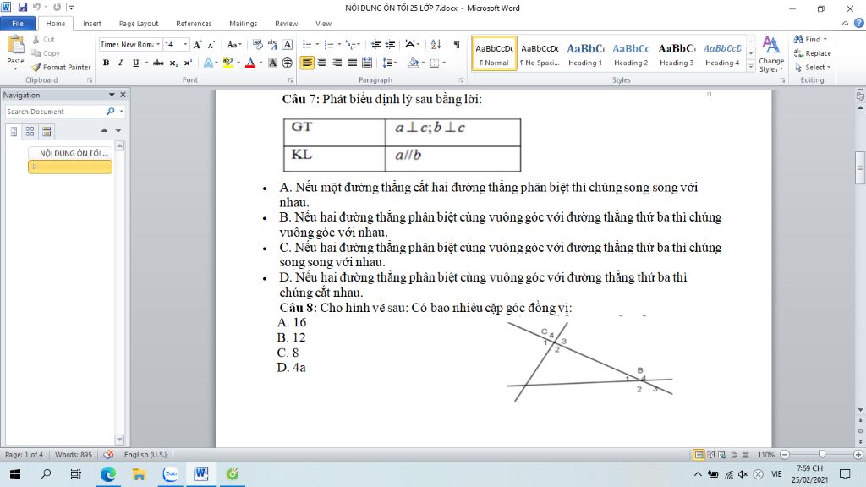Click the Replace button
The height and width of the screenshot is (487, 866).
[813, 53]
